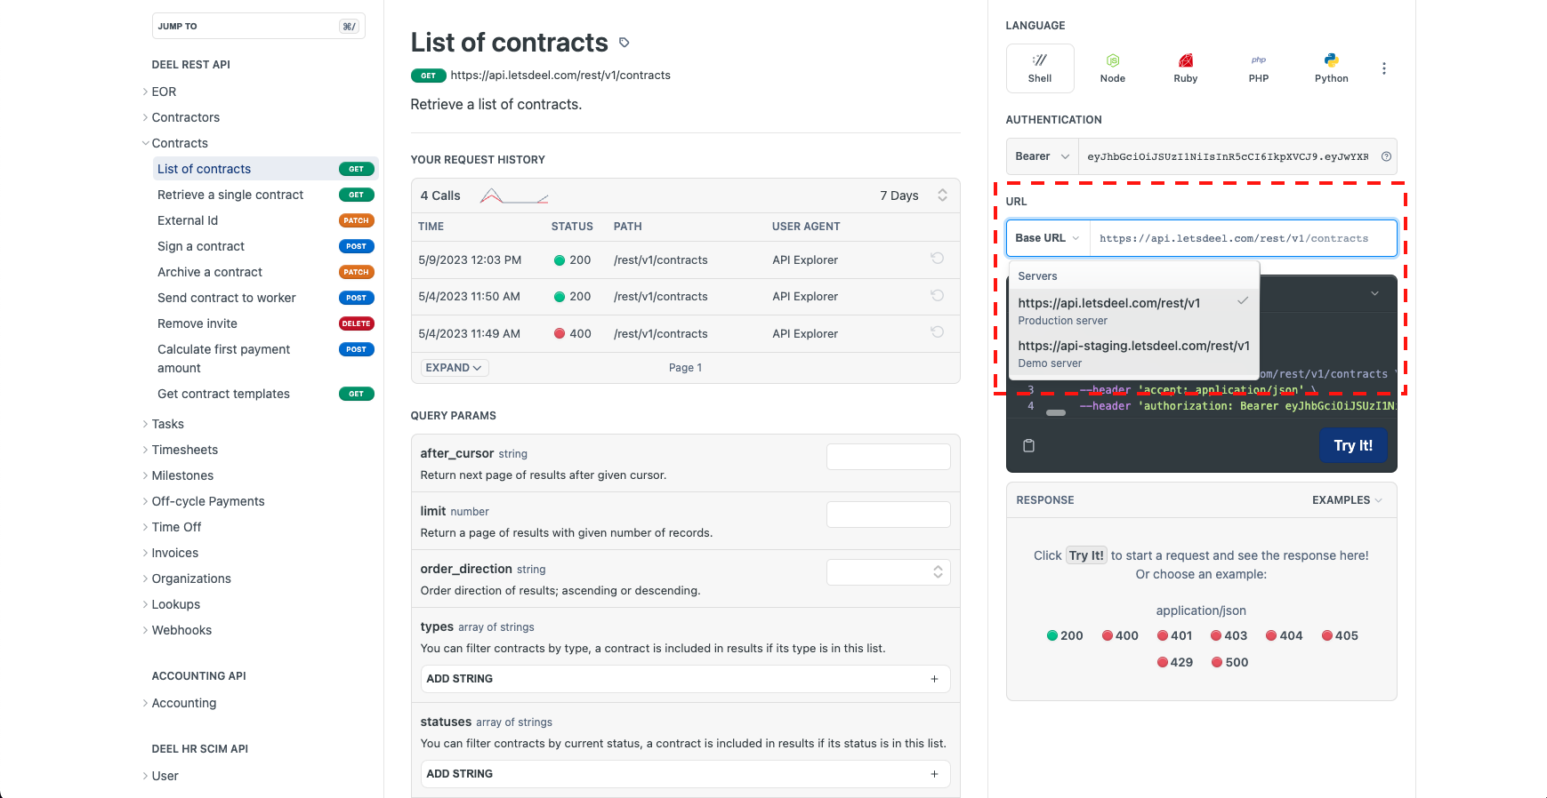Choose the 401 response example

1174,635
